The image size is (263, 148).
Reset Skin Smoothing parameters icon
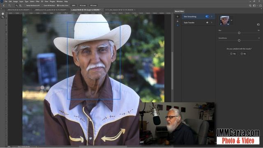click(x=258, y=25)
